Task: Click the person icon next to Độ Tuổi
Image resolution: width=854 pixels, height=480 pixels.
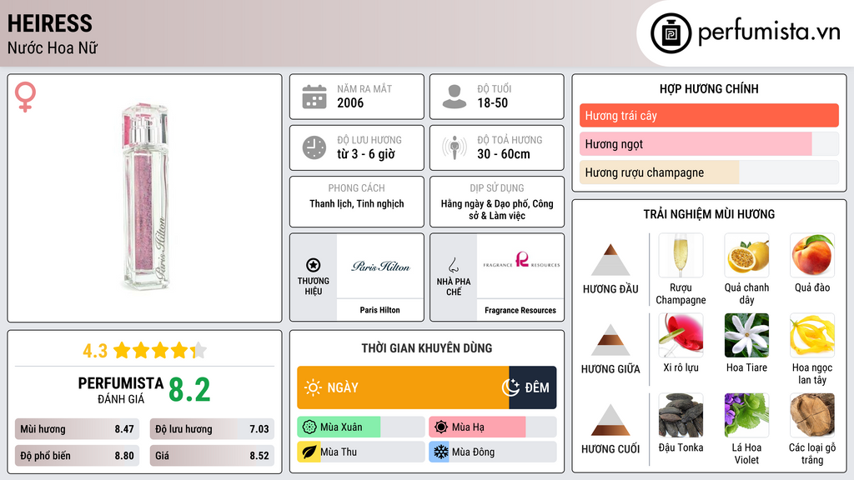Action: coord(455,97)
